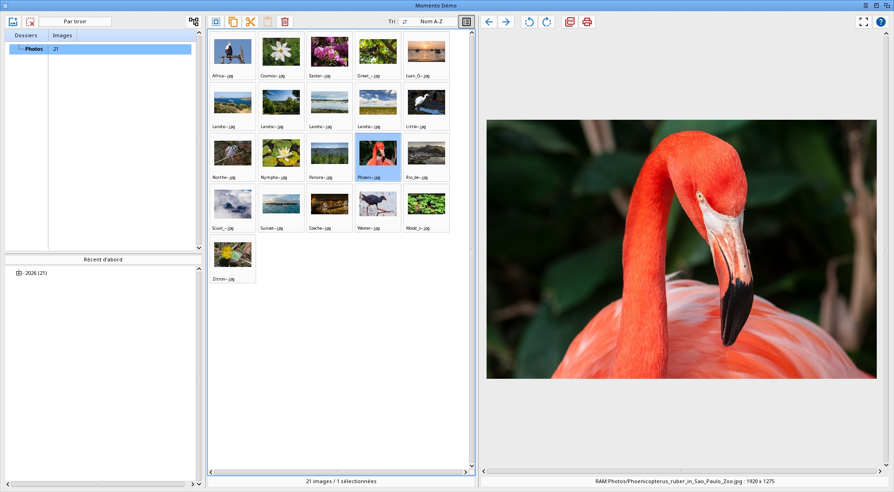Select the Wester-.jpg bird thumbnail

378,208
